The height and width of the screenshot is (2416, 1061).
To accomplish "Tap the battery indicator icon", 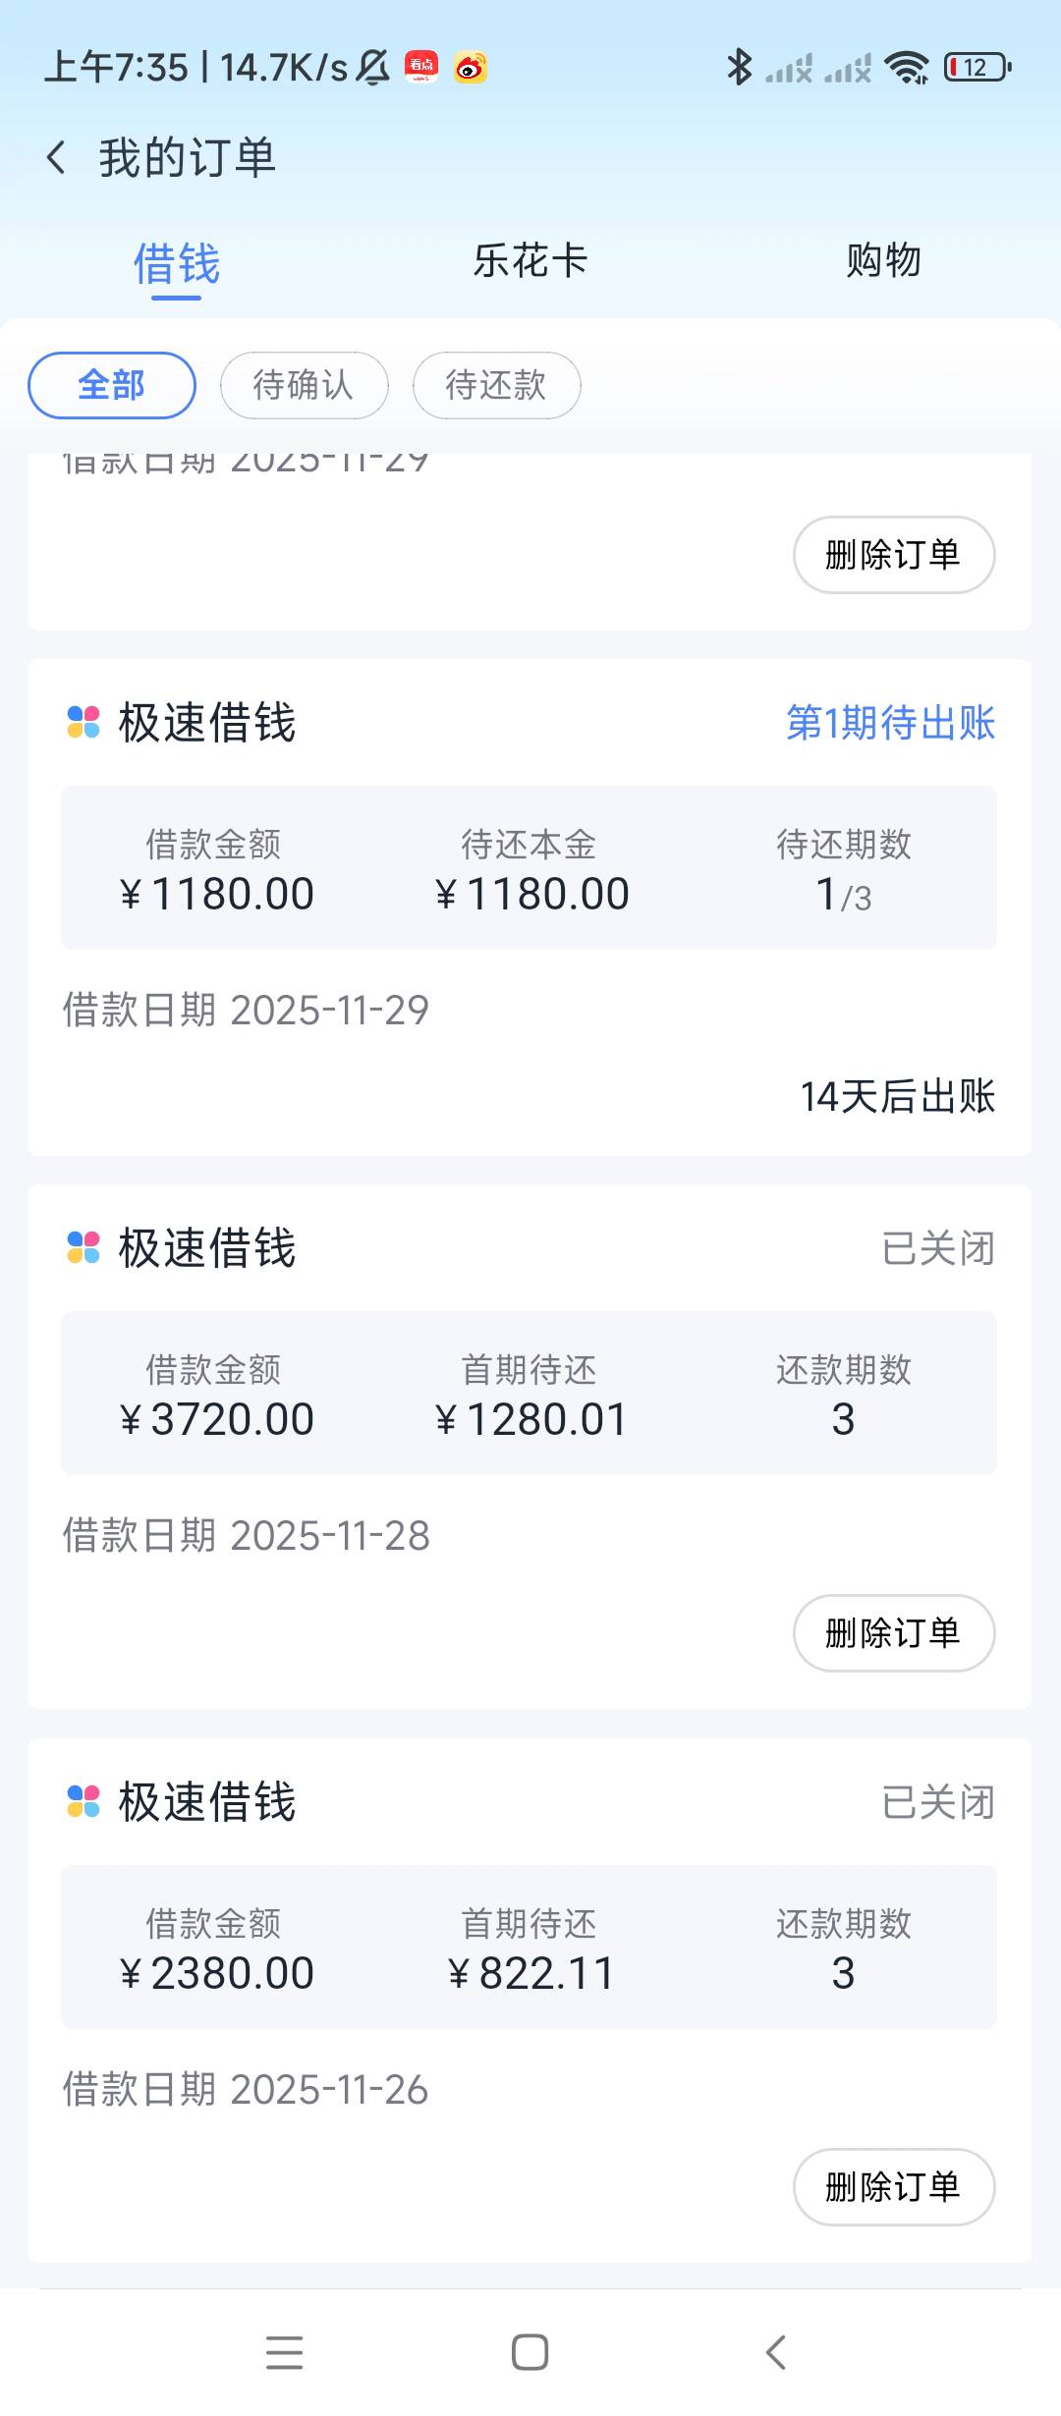I will pos(977,68).
